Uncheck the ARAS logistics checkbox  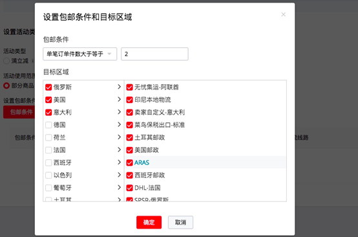click(129, 163)
